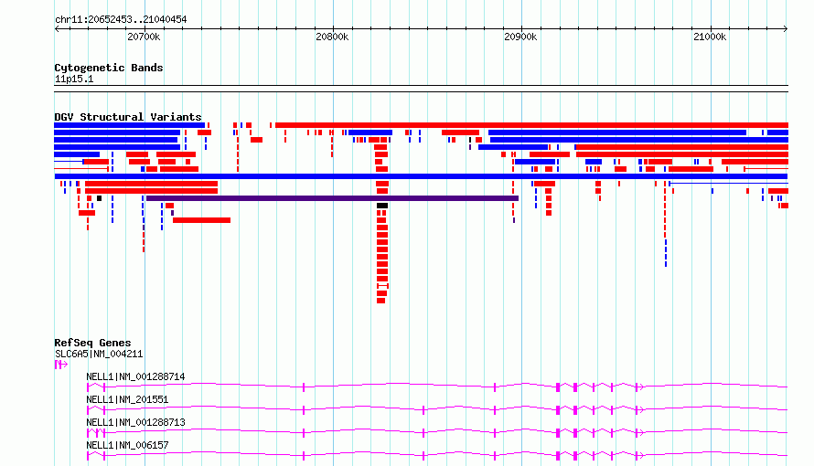Image resolution: width=814 pixels, height=466 pixels.
Task: Click the lone red variant bar on the lowest left row
Action: [201, 220]
